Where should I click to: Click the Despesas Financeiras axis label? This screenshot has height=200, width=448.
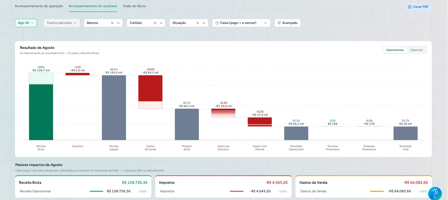(369, 148)
